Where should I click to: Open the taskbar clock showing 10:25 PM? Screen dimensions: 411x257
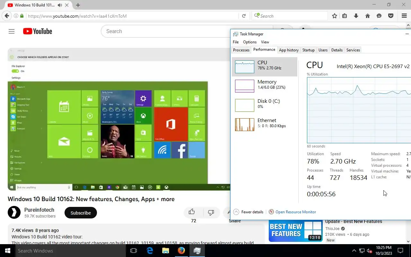pyautogui.click(x=383, y=251)
